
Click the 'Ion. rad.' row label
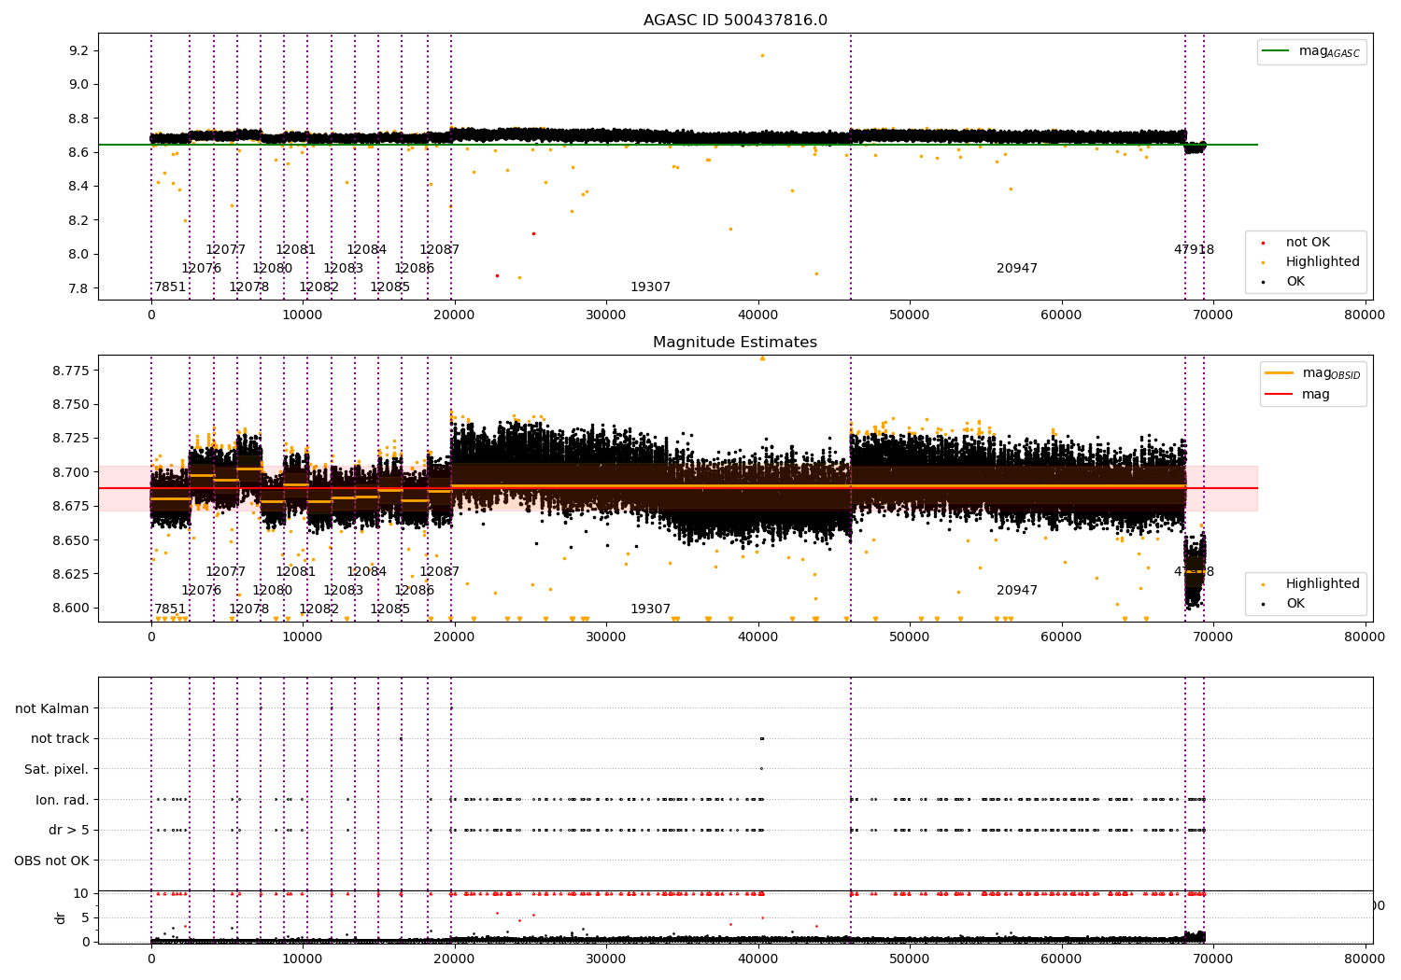point(63,800)
